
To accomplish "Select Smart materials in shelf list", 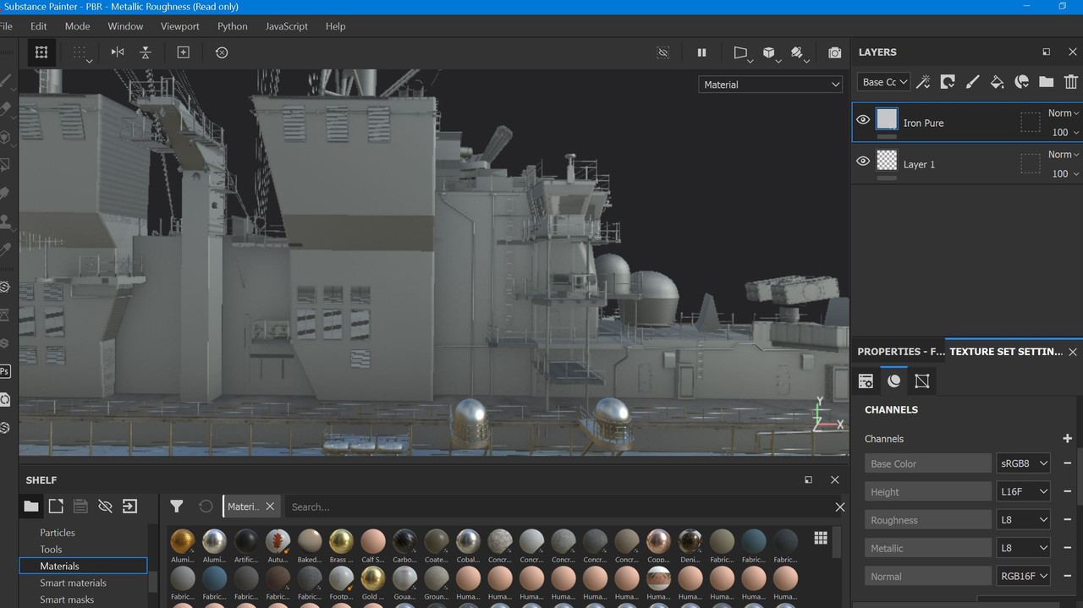I will 74,583.
